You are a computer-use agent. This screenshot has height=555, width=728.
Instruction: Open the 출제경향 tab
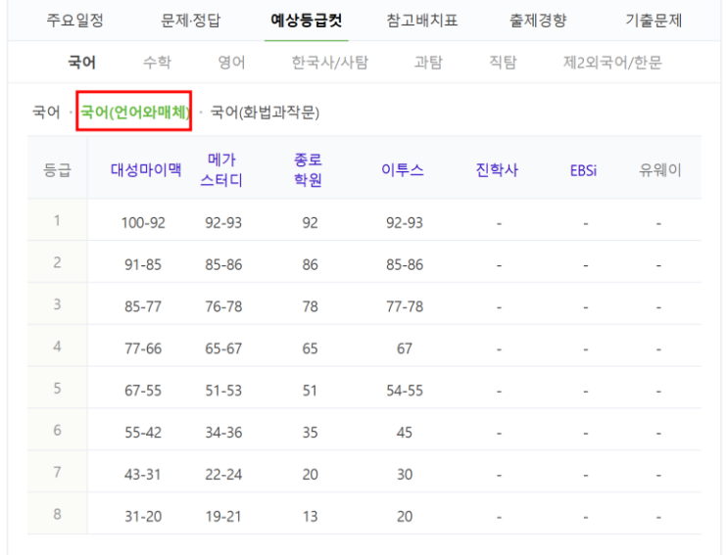[x=538, y=21]
